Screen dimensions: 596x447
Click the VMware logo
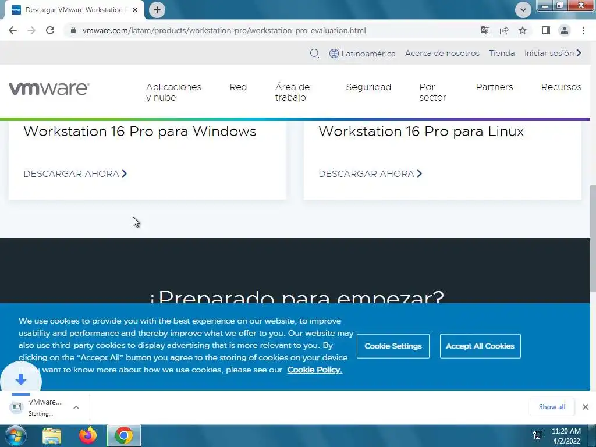point(49,88)
